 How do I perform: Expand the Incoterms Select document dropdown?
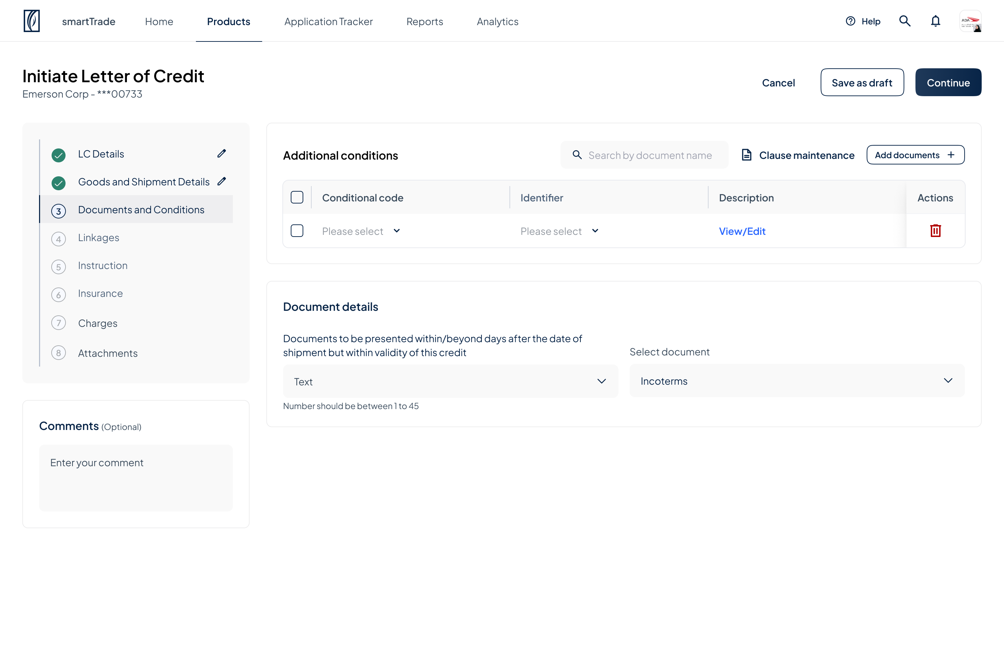click(x=797, y=380)
